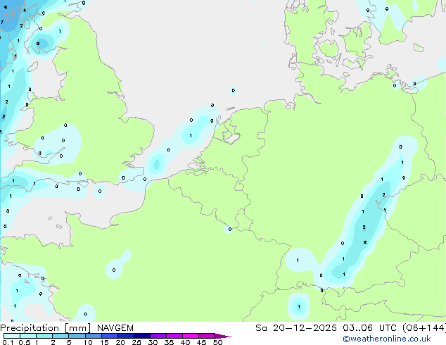The width and height of the screenshot is (446, 345).
Task: Click the "10" legend scale label
Action: point(88,342)
